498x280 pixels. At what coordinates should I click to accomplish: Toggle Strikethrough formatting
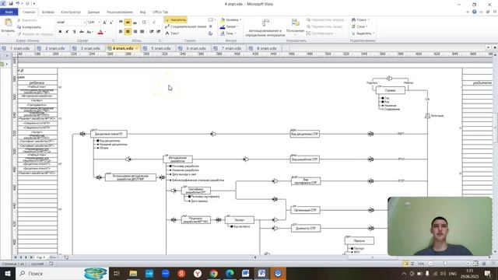click(82, 32)
